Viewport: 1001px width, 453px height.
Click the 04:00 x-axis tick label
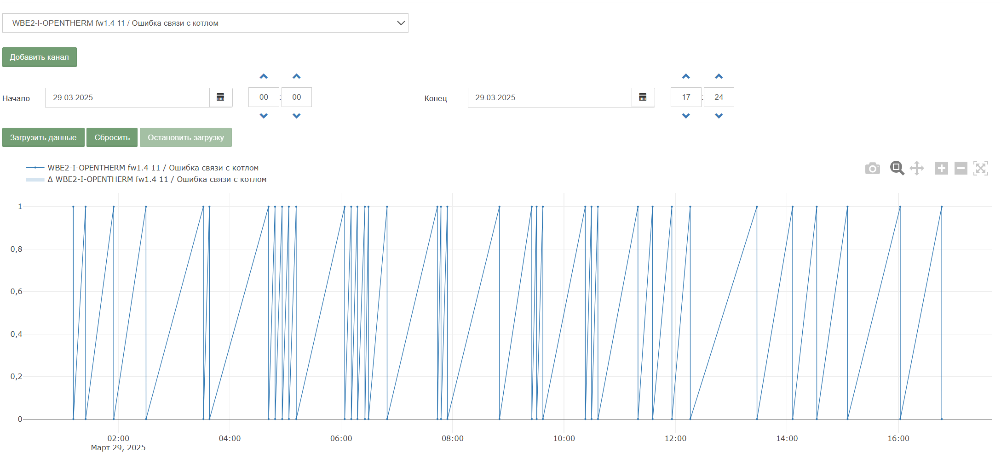point(230,438)
